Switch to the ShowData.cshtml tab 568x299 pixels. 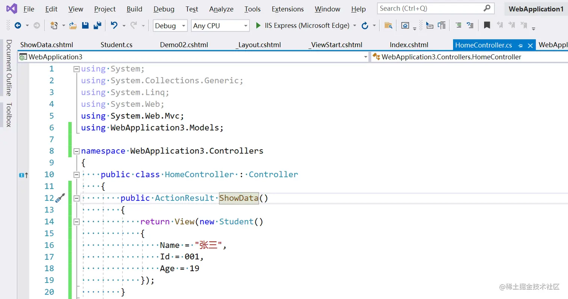click(47, 45)
